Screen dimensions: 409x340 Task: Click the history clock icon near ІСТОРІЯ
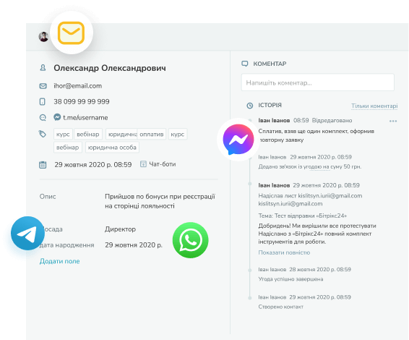250,106
